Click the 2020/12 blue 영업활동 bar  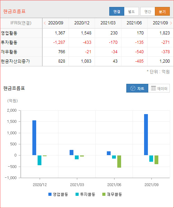(34, 138)
